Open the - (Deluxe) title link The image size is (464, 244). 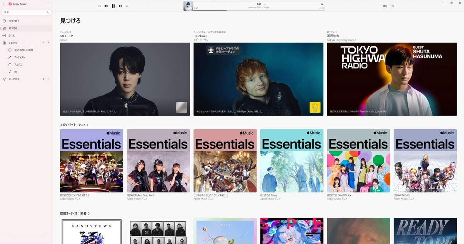200,36
